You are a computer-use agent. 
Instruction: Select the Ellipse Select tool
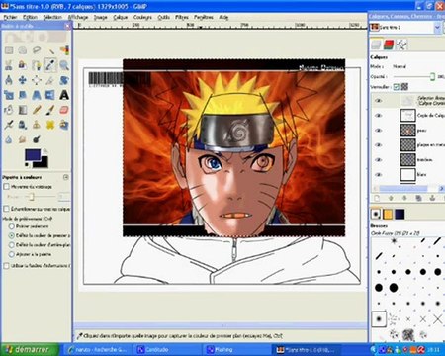pyautogui.click(x=23, y=50)
